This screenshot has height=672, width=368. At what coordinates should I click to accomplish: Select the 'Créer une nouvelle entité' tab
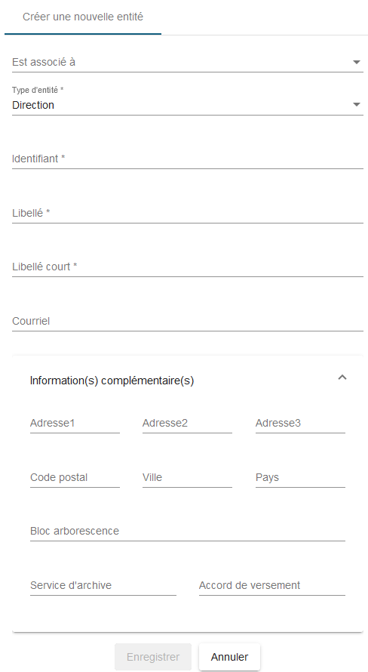click(83, 17)
